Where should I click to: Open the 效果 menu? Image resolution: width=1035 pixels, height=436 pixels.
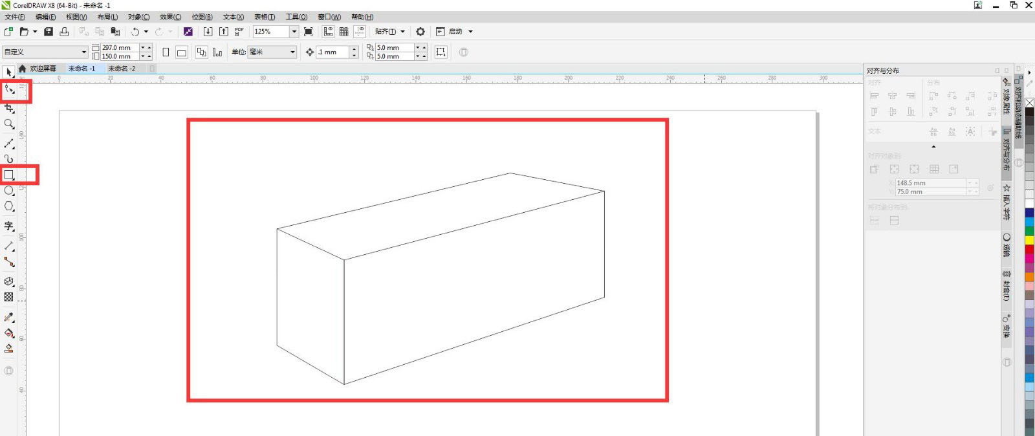(x=170, y=17)
